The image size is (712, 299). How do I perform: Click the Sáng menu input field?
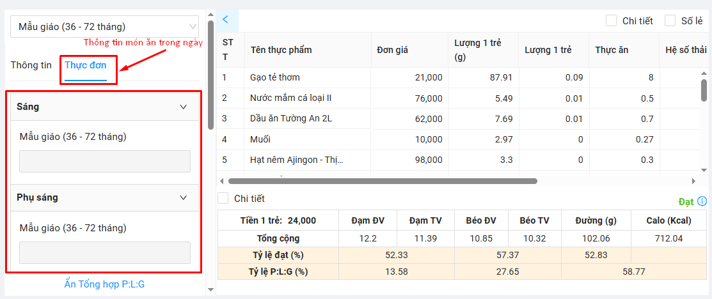pyautogui.click(x=105, y=162)
